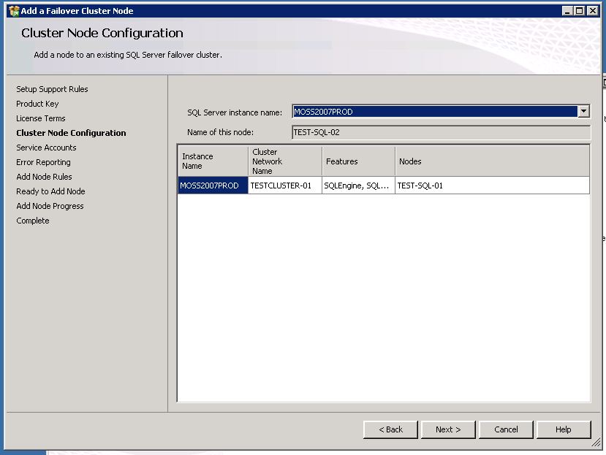
Task: Select the TESTCLUSTER-01 cell
Action: point(285,186)
